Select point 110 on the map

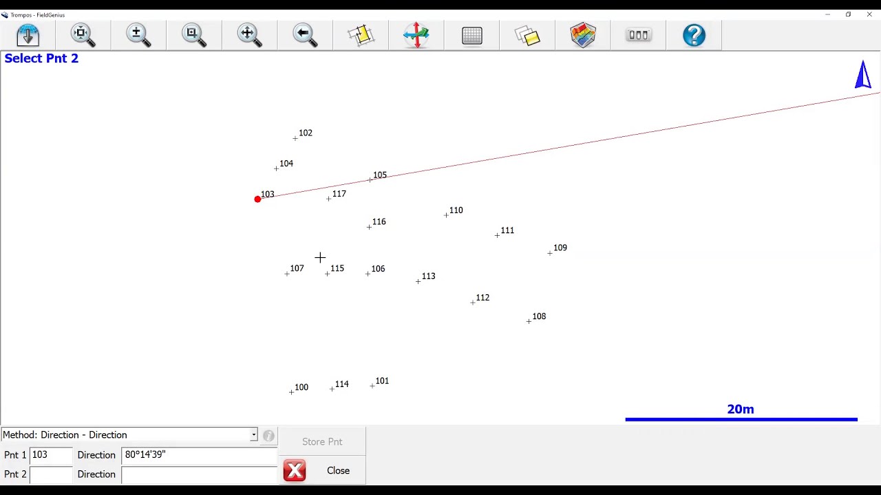(x=446, y=215)
